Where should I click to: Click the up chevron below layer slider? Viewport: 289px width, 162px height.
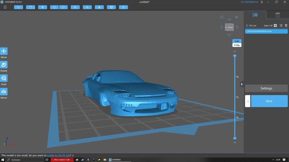[235, 143]
